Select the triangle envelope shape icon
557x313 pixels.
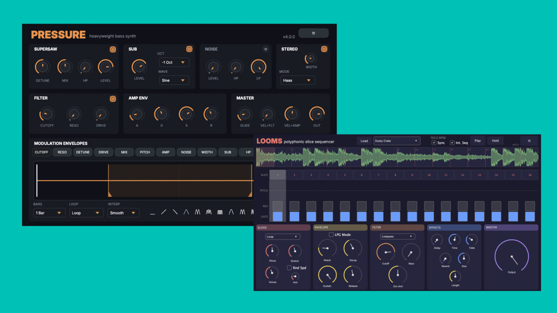coord(186,212)
